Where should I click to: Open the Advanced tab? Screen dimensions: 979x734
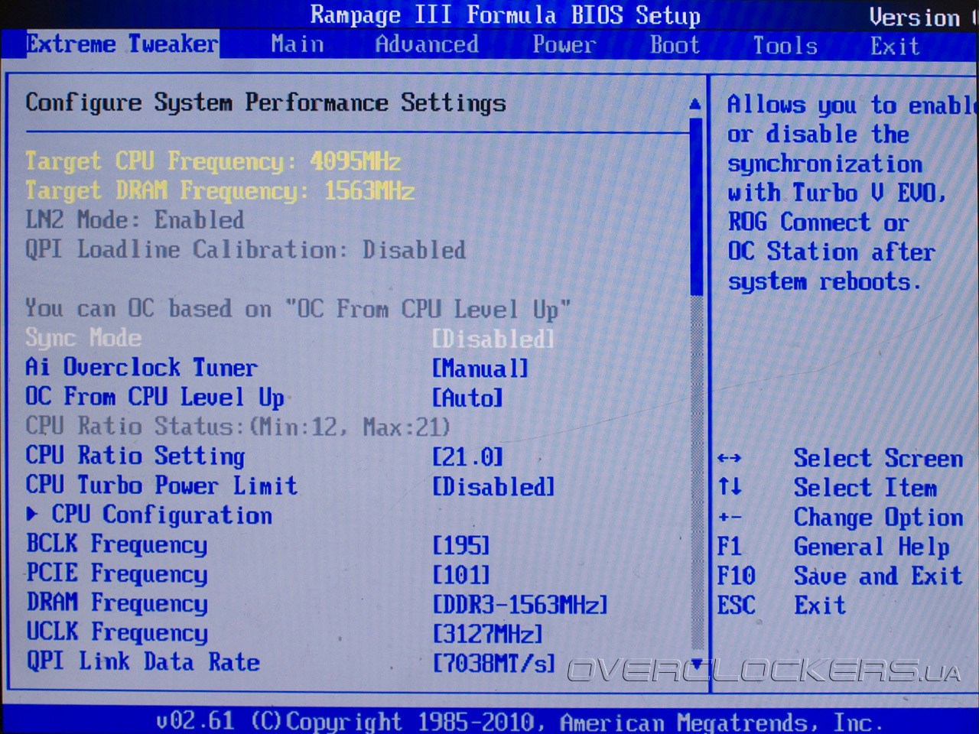click(427, 44)
